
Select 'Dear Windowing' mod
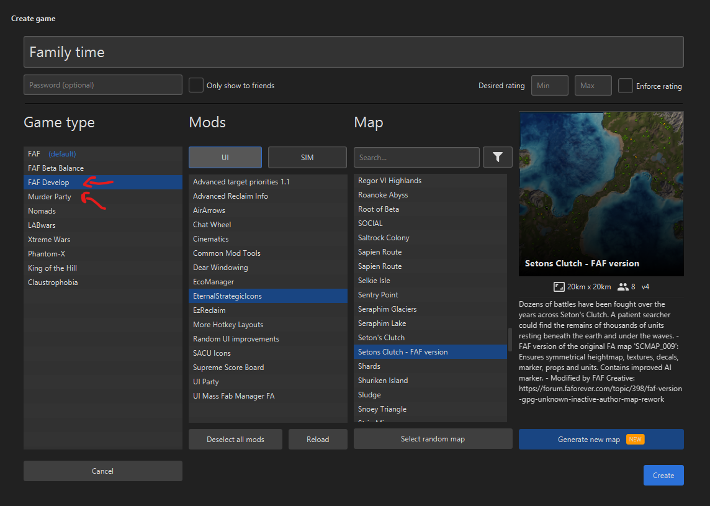coord(268,267)
